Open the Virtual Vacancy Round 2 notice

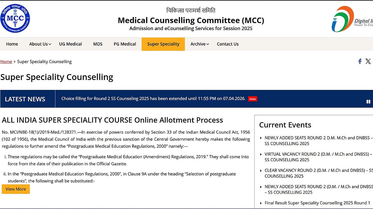(317, 157)
